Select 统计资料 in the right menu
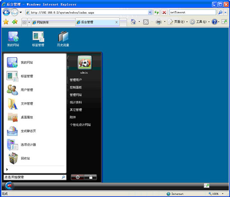230x197 pixels. pos(76,102)
